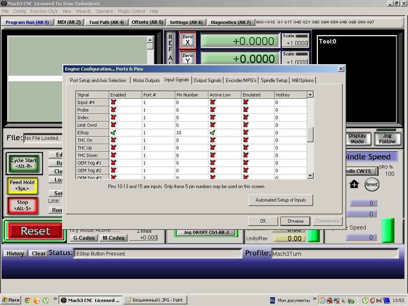This screenshot has width=408, height=306.
Task: Toggle Active Low for EStop
Action: point(213,132)
